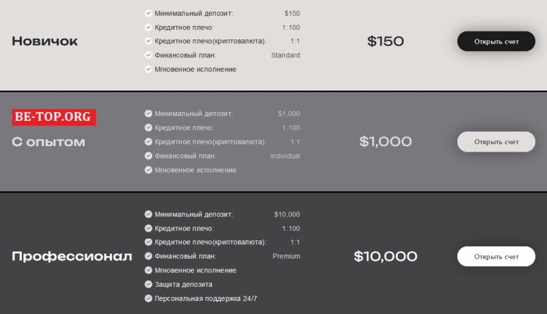Click the large $1,000 price heading
The width and height of the screenshot is (547, 314).
coord(386,142)
